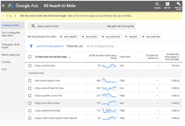This screenshot has height=126, width=185.
Task: Click Bao gồm tên thương hiệu option
Action: pyautogui.click(x=121, y=26)
